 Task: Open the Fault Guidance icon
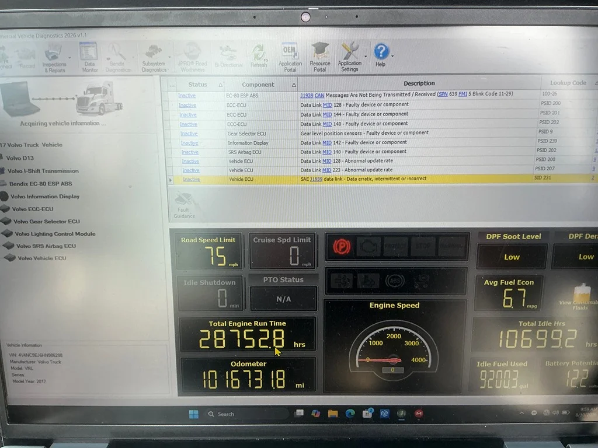pos(184,205)
